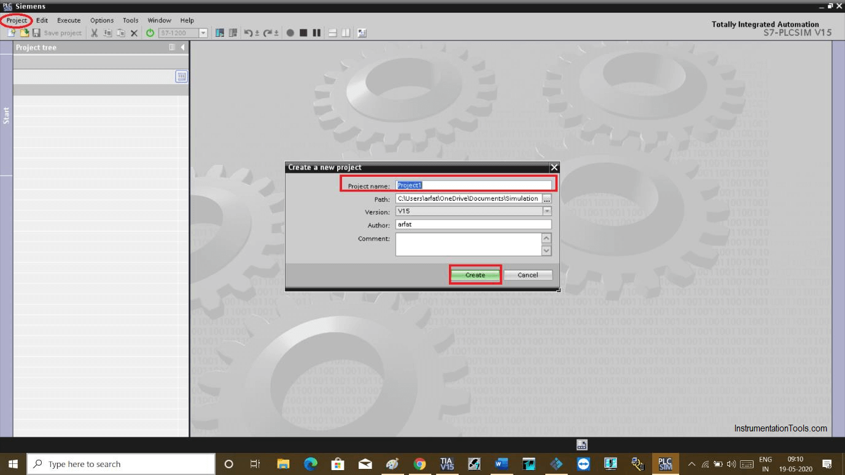Open Google Chrome from the taskbar
This screenshot has width=845, height=475.
[419, 464]
